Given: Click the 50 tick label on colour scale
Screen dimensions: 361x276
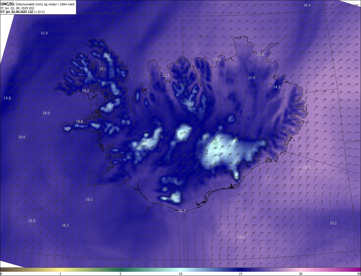Looking at the screenshot, I should tap(359, 274).
